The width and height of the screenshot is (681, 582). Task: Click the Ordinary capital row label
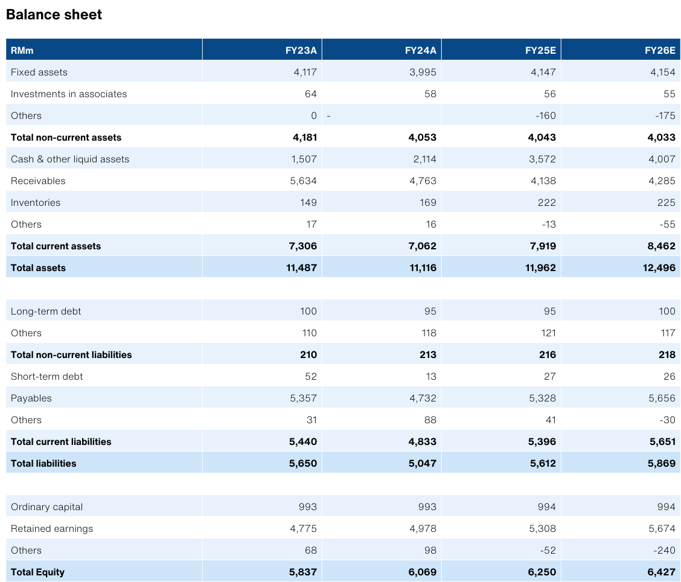(46, 507)
